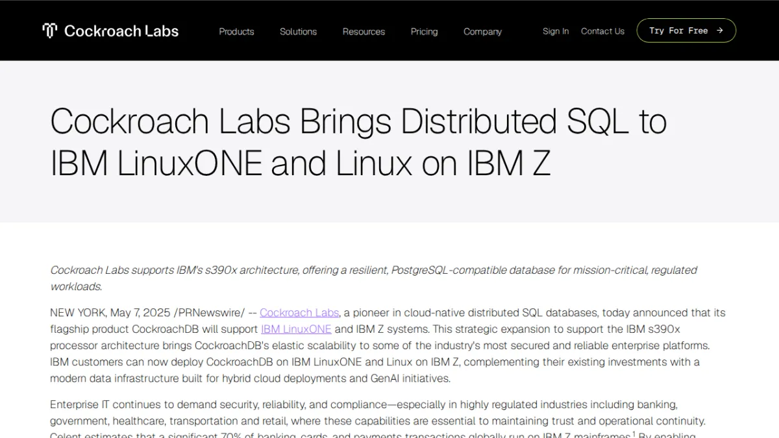Click the italic summary mentioning s390x architecture

pos(374,278)
